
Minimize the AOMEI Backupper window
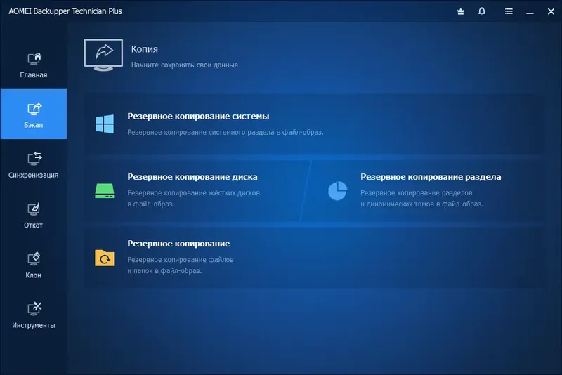pyautogui.click(x=530, y=13)
